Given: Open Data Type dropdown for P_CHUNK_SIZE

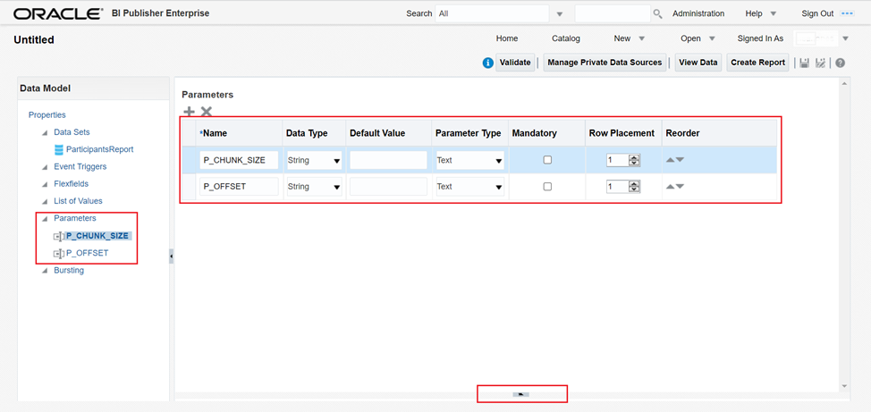Looking at the screenshot, I should click(336, 161).
